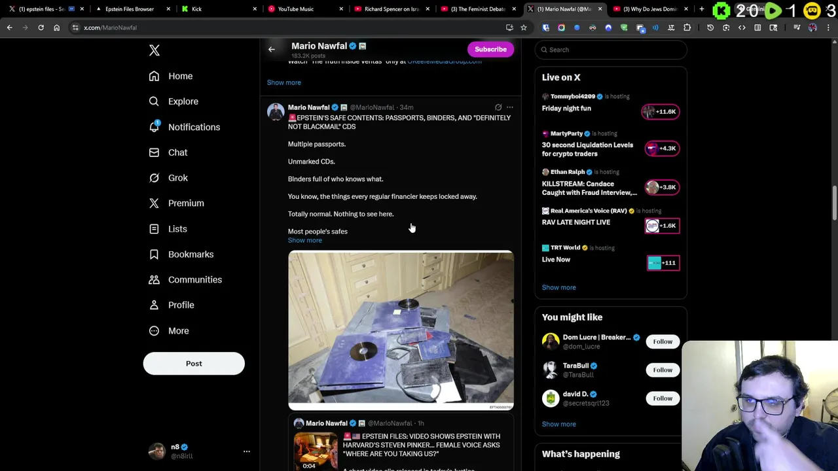838x471 pixels.
Task: Subscribe to Mario Nawfal
Action: (490, 49)
